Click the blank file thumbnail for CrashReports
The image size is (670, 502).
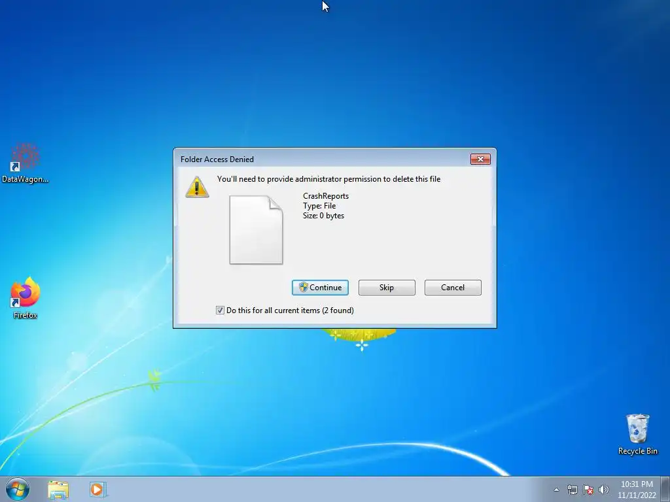pyautogui.click(x=256, y=229)
